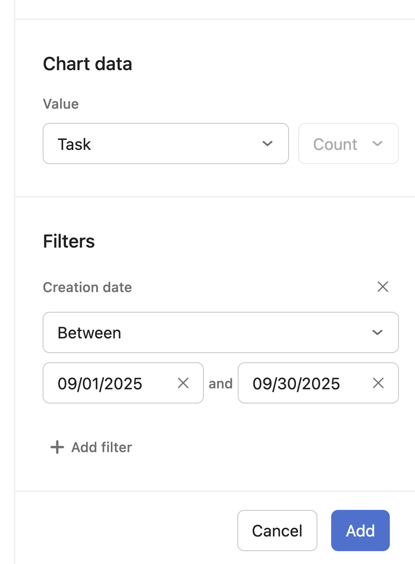Clear the 09/01/2025 start date
This screenshot has height=564, width=415.
[183, 383]
